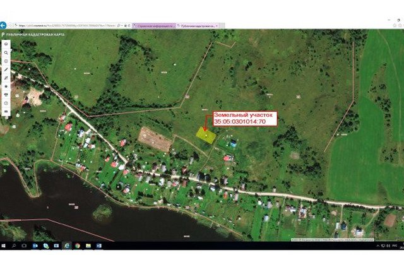
Task: Select the pencil drawing tool in map toolbar
Action: point(6,78)
